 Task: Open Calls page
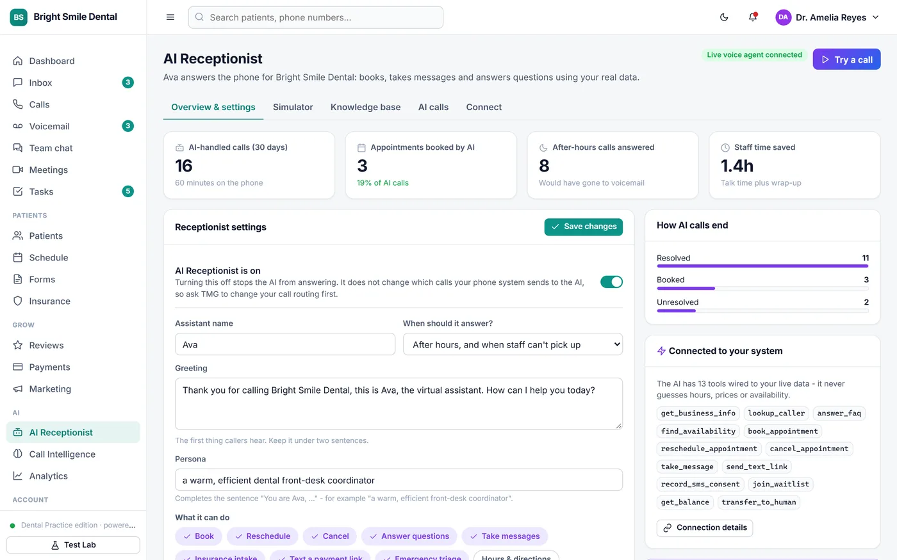[x=73, y=104]
